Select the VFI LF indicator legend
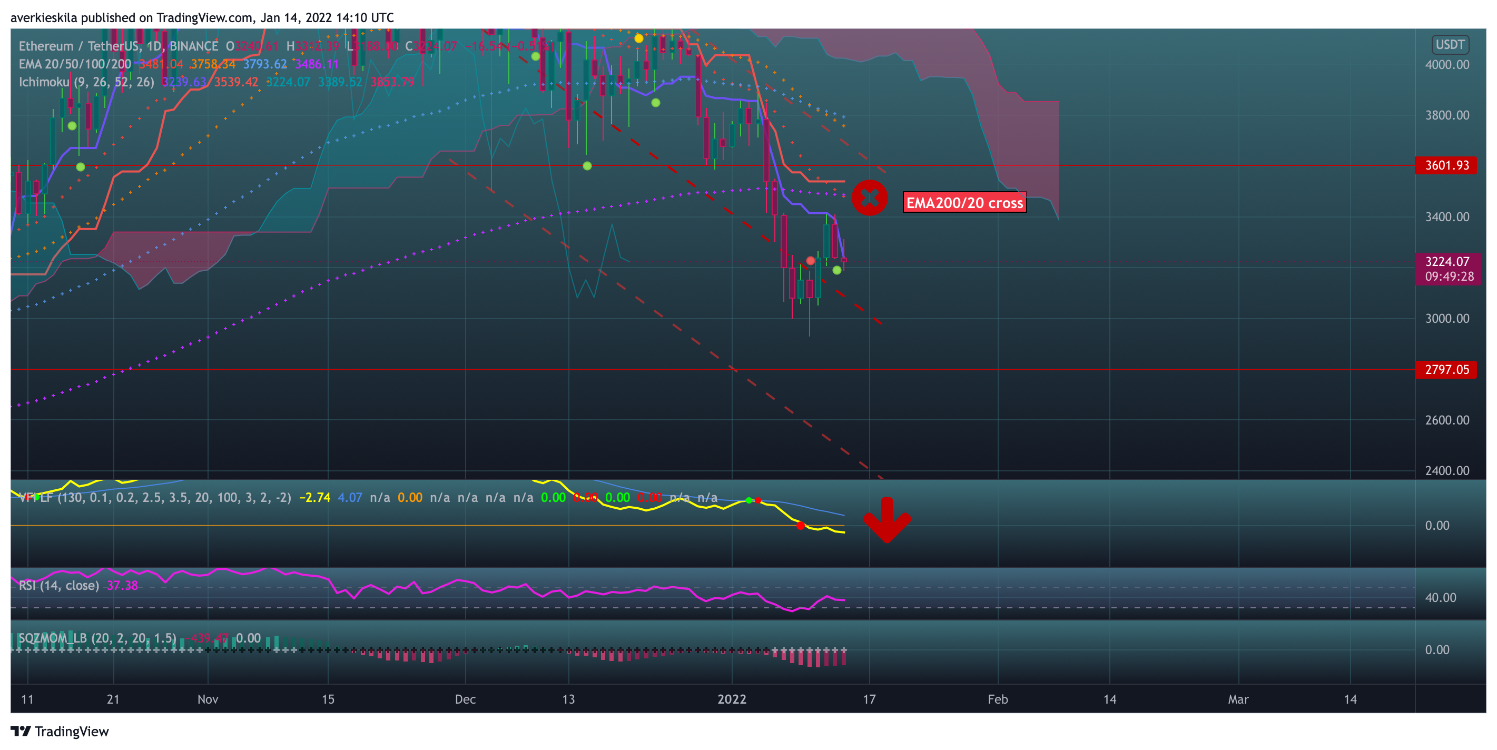 (154, 497)
